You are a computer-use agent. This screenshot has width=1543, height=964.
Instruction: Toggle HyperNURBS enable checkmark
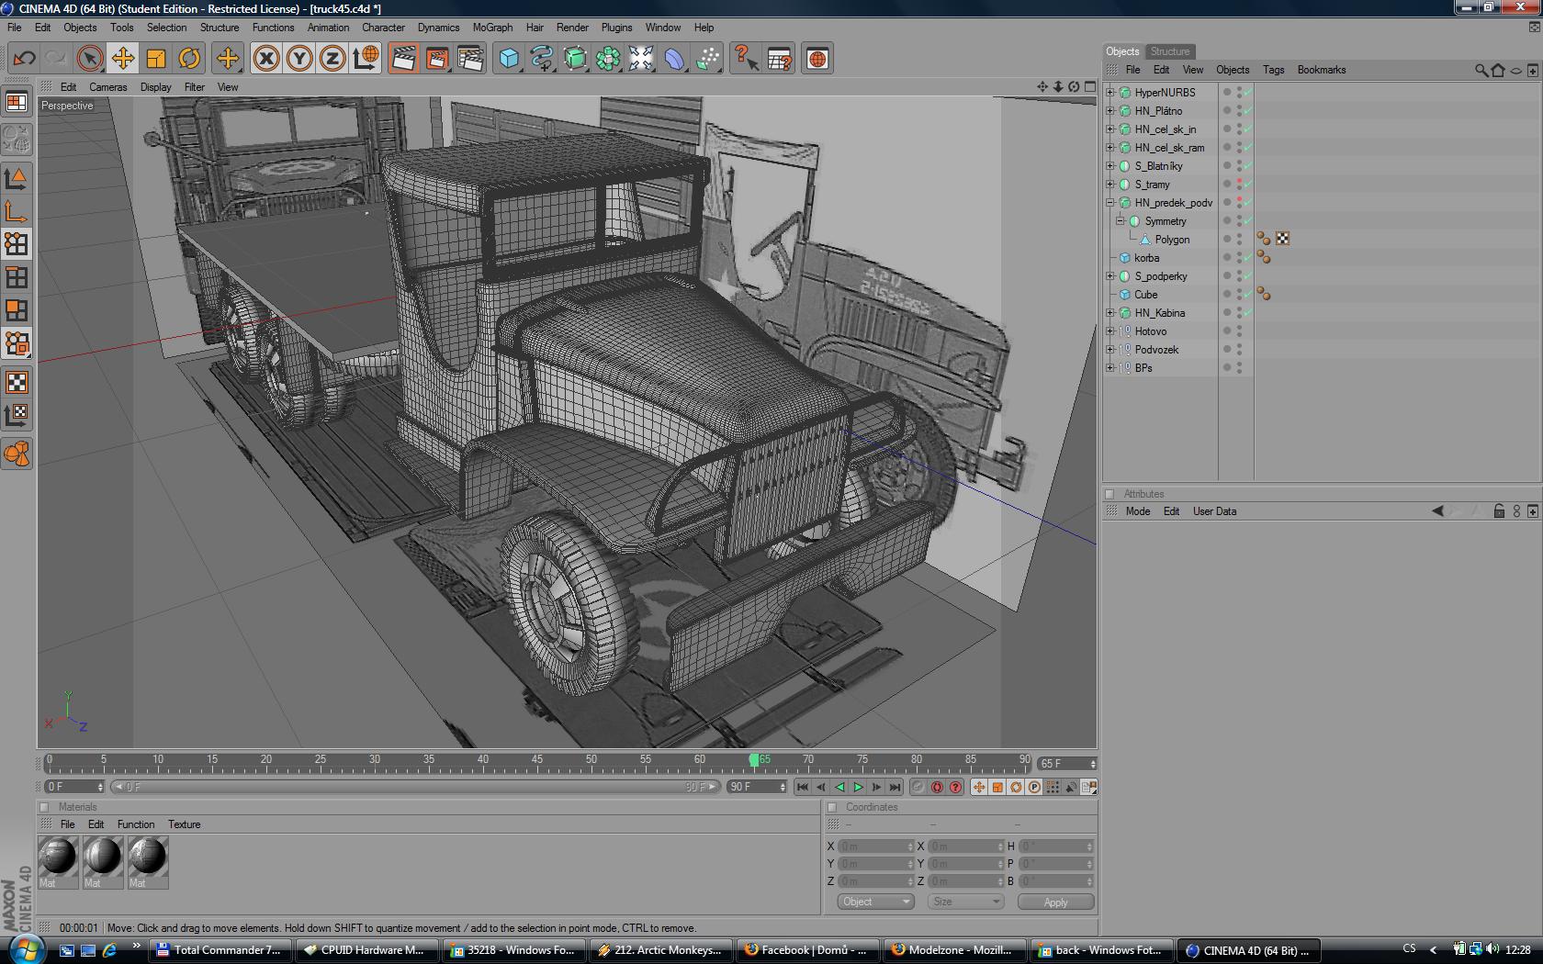[1248, 92]
